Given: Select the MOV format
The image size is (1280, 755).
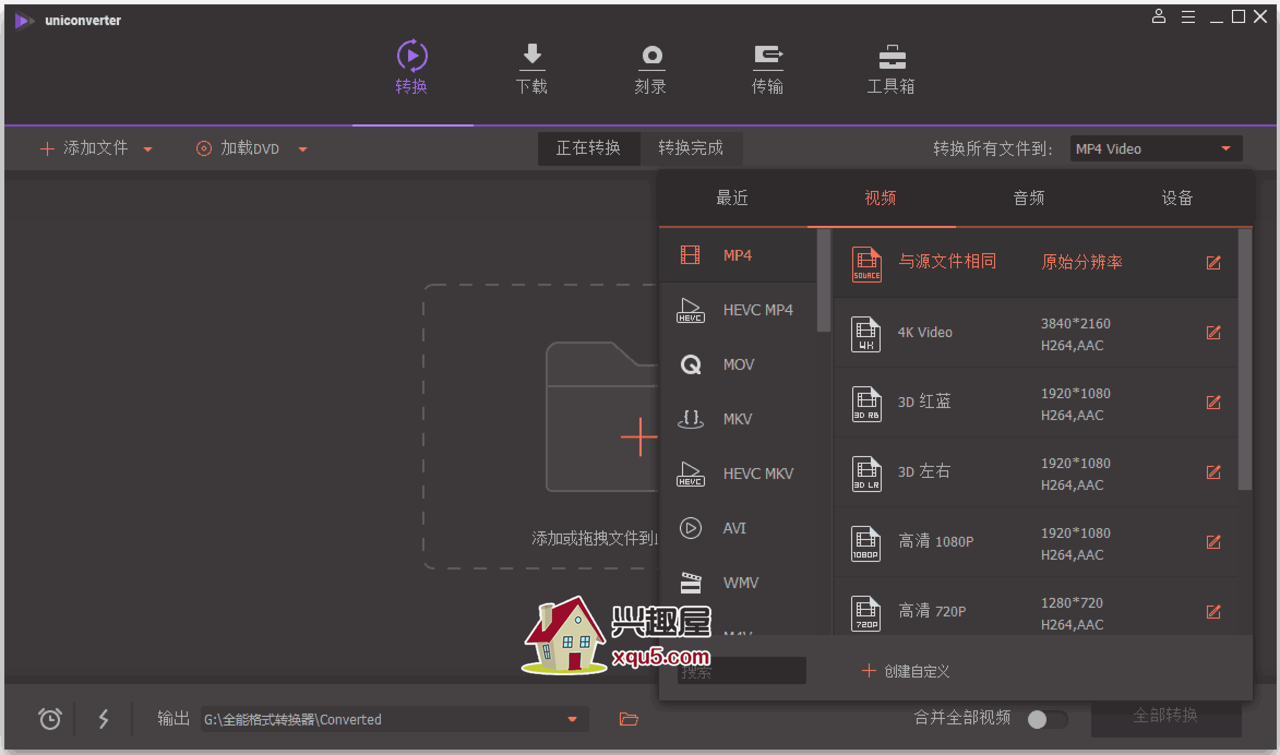Looking at the screenshot, I should [738, 364].
